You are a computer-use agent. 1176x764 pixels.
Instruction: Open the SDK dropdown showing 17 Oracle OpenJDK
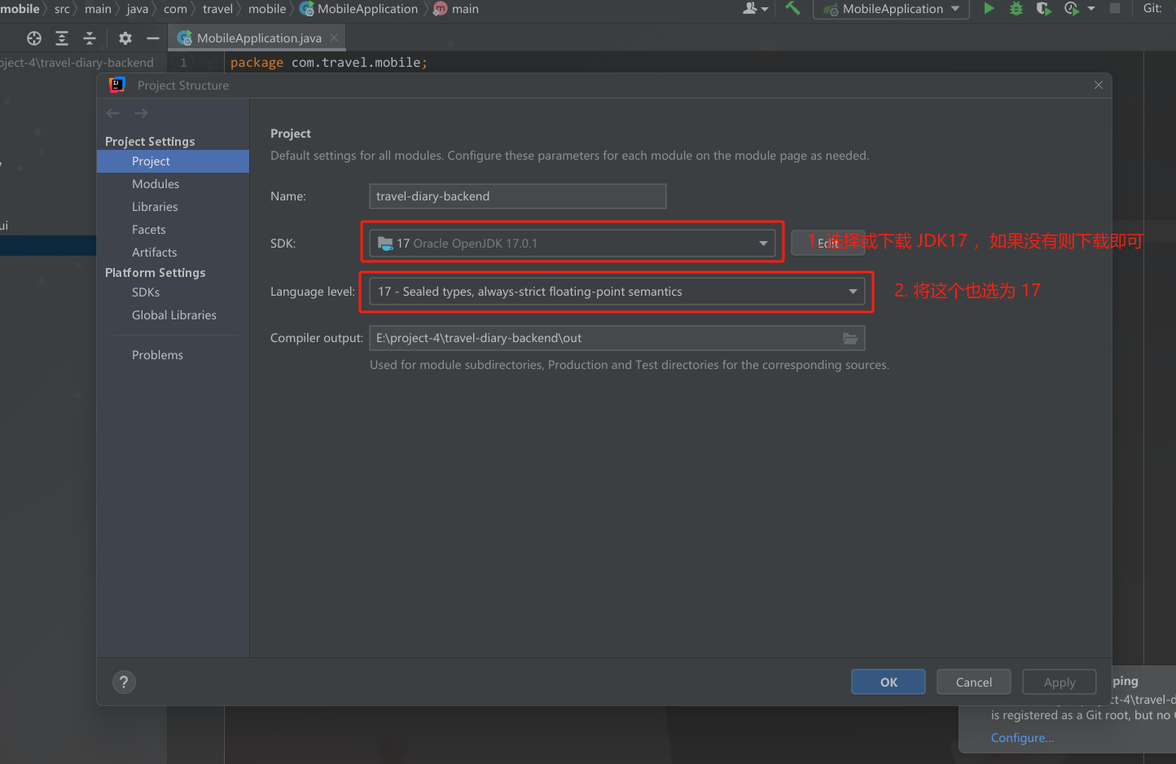pos(573,244)
